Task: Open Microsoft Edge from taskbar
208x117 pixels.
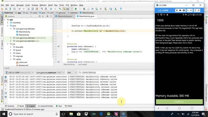Action: coord(101,114)
